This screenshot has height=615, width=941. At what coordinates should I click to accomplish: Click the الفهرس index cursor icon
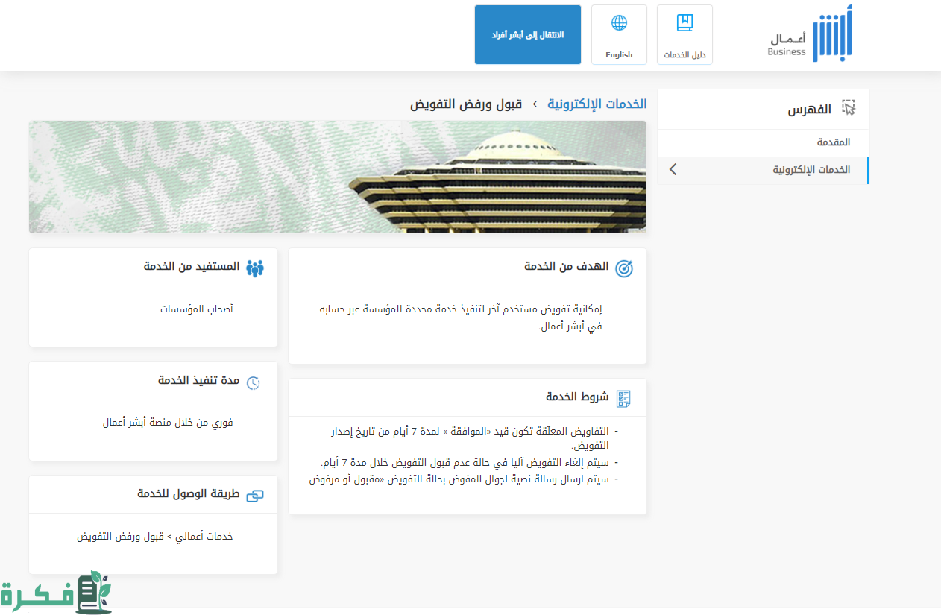click(x=849, y=109)
